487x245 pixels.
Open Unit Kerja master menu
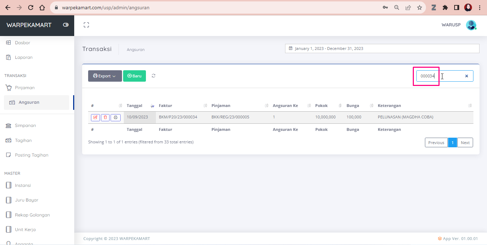(x=25, y=230)
